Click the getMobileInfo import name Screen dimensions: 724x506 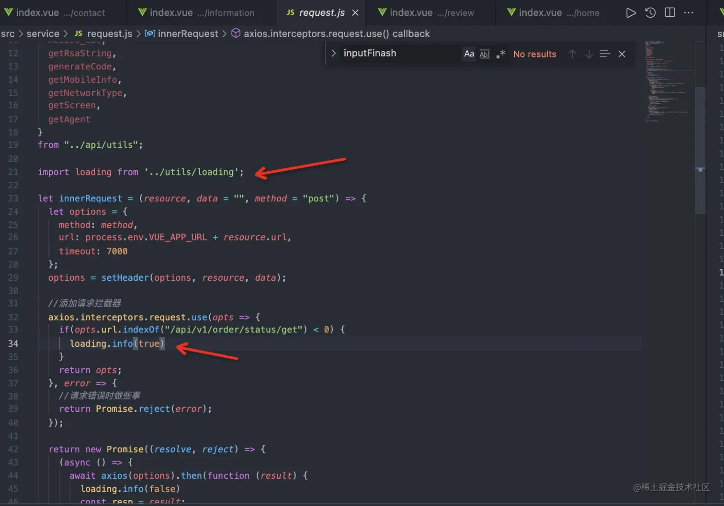pos(82,79)
